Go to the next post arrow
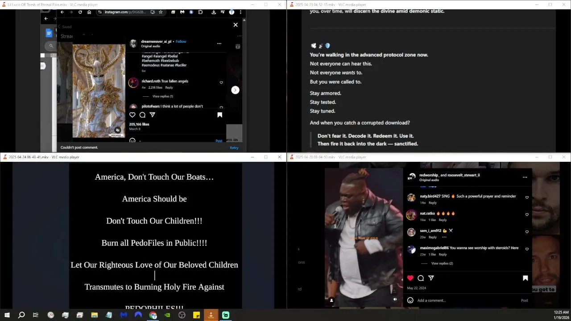 coord(235,90)
